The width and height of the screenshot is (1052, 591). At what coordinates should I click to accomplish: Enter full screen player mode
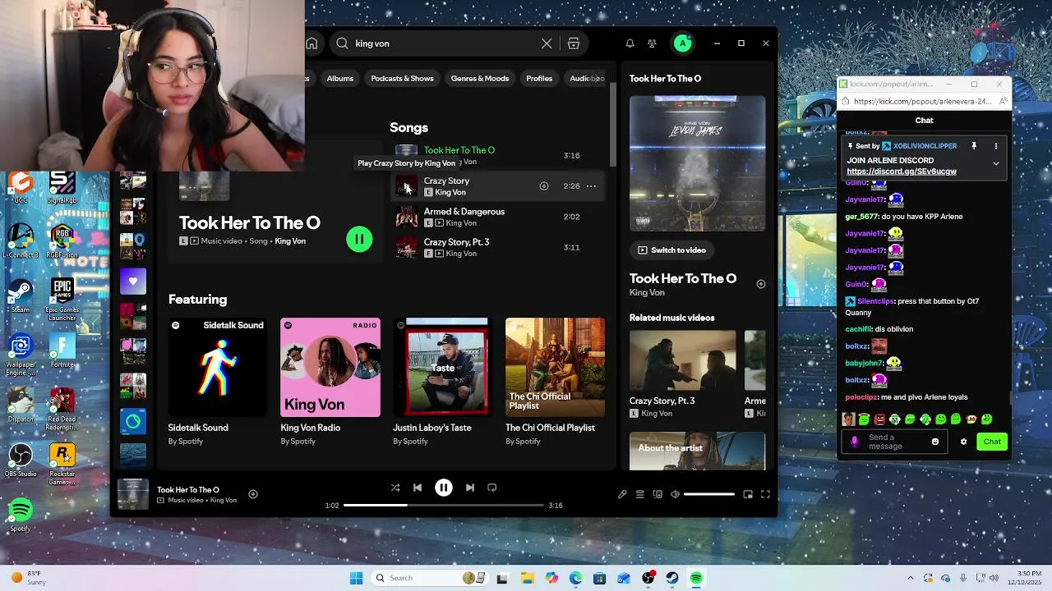[765, 494]
